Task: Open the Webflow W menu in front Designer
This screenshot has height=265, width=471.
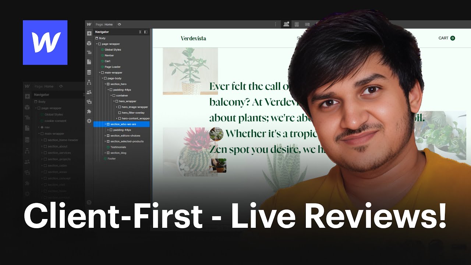Action: click(89, 24)
